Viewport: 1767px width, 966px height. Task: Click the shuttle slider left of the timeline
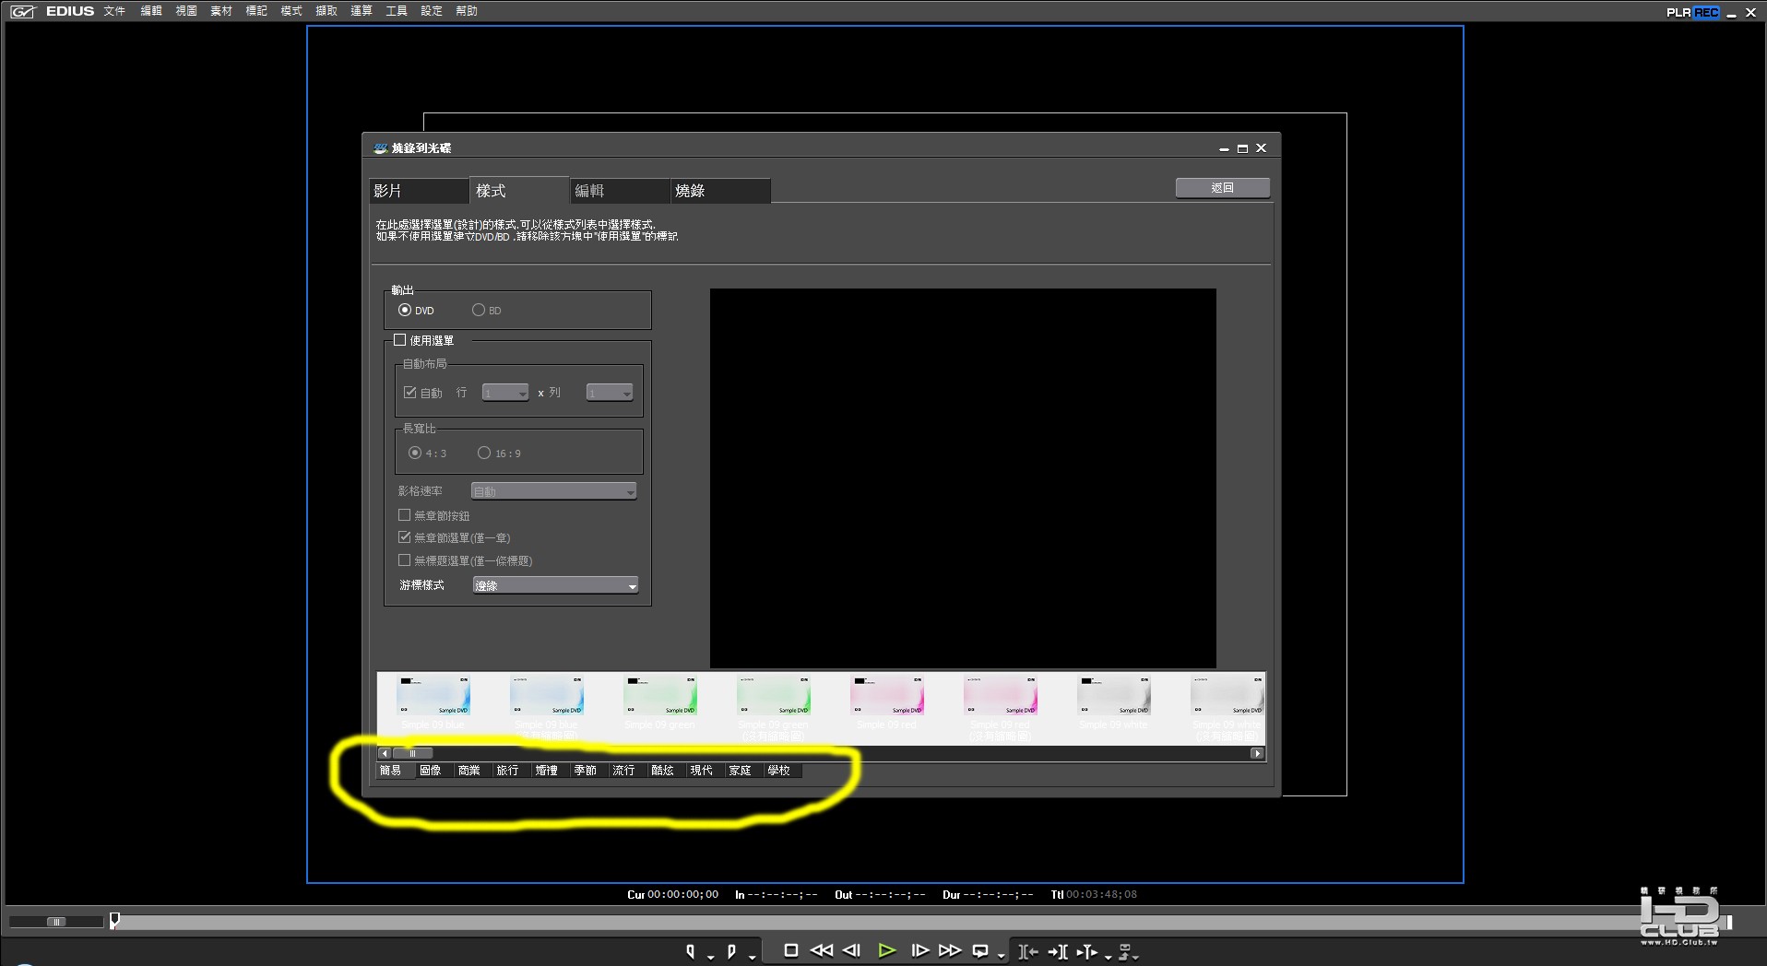(x=56, y=922)
